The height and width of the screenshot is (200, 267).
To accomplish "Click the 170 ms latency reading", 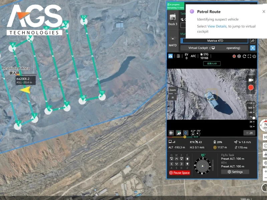I will coord(241,147).
